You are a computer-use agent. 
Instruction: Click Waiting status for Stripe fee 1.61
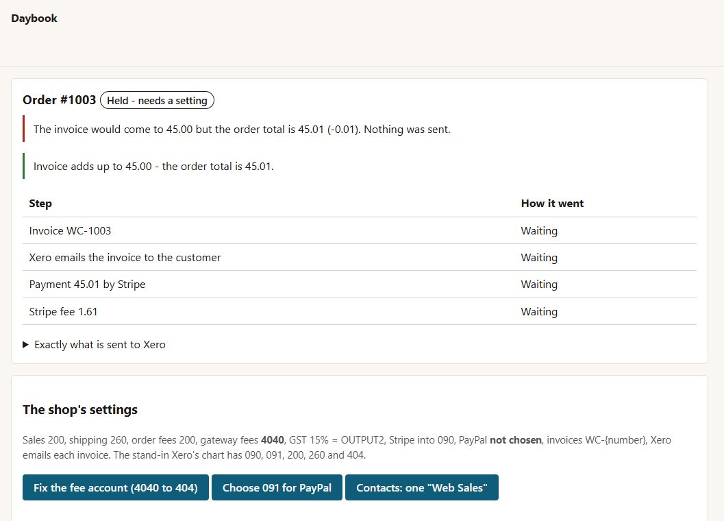click(539, 312)
